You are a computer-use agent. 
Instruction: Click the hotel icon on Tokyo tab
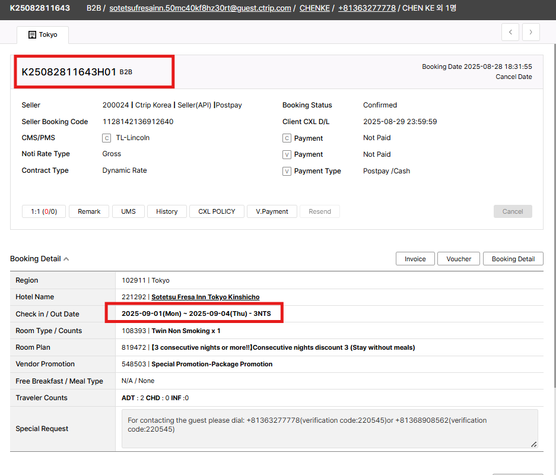point(32,35)
